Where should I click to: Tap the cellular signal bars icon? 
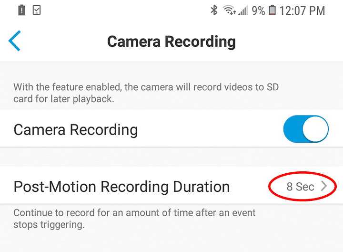244,10
